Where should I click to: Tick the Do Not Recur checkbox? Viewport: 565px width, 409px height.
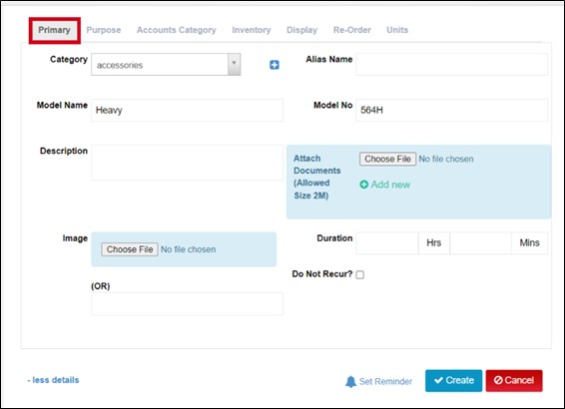359,274
